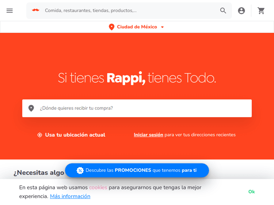The width and height of the screenshot is (274, 205).
Task: Click the search field for comida, restaurantes, tiendas
Action: pos(129,11)
